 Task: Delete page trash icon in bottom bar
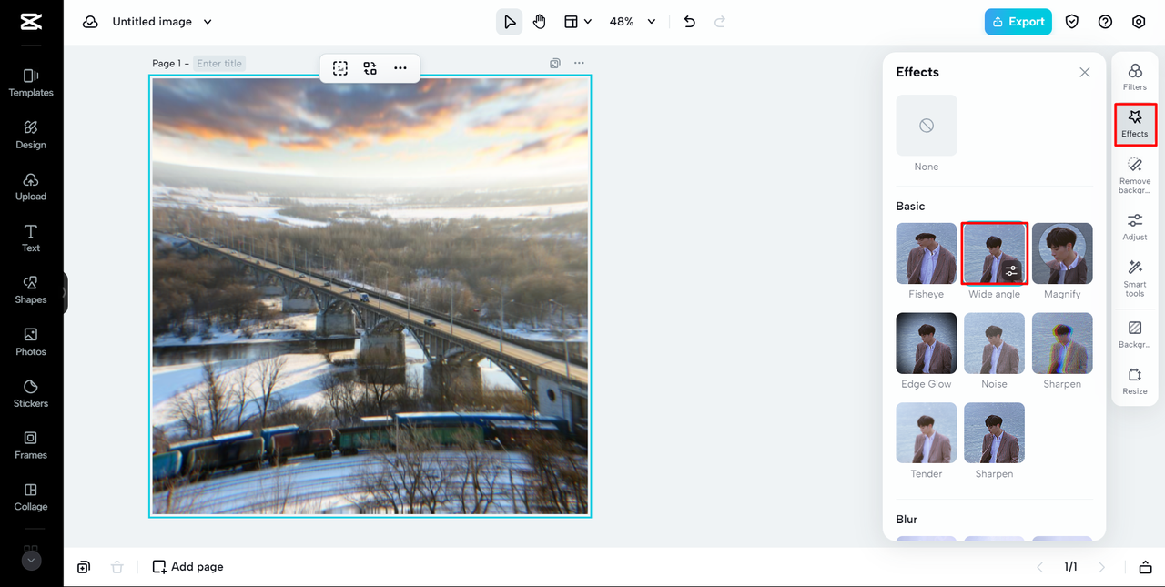click(116, 567)
